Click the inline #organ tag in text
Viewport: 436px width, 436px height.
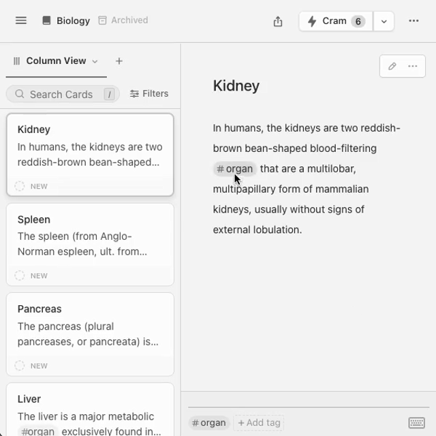click(x=234, y=169)
